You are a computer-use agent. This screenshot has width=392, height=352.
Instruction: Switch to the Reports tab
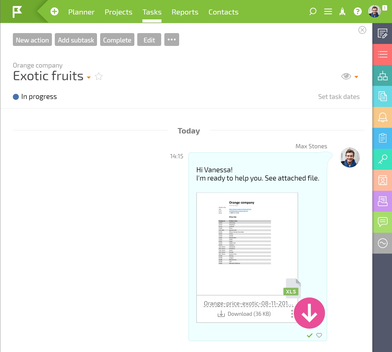tap(185, 12)
